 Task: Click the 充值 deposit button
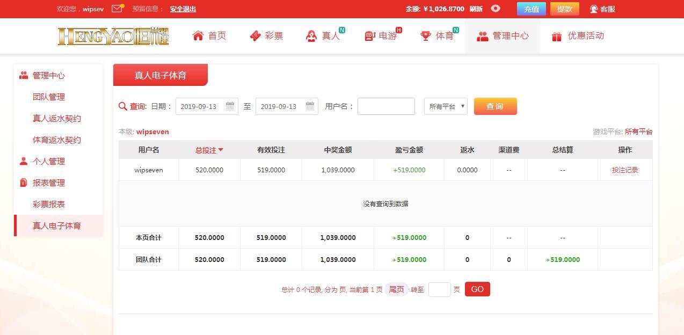pos(532,9)
